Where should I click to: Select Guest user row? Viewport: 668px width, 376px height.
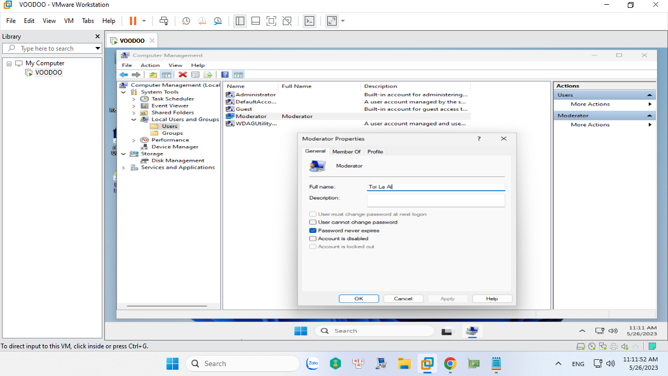pyautogui.click(x=348, y=109)
